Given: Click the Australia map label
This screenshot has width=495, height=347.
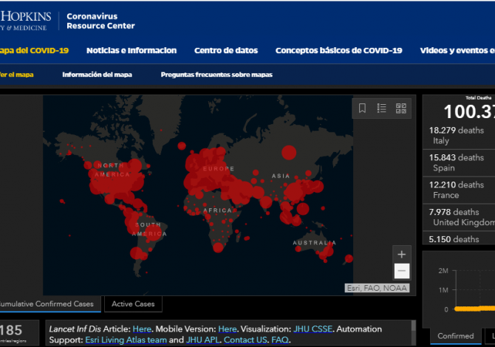Looking at the screenshot, I should coord(315,243).
